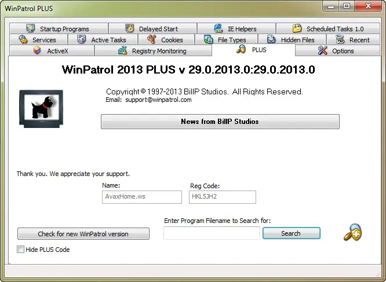The height and width of the screenshot is (282, 386).
Task: Click the Reg Code field
Action: tap(223, 197)
